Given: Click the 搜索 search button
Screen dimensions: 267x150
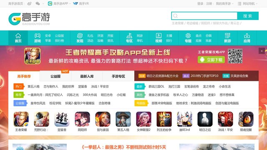Looking at the screenshot, I should pyautogui.click(x=248, y=16).
